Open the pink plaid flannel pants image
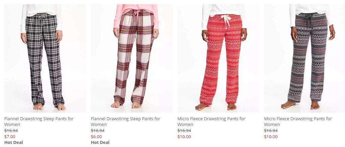345x147 pixels. pyautogui.click(x=132, y=58)
